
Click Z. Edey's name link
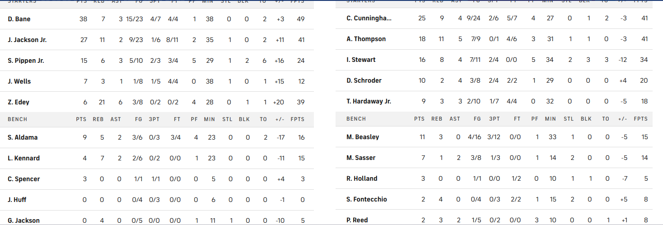click(x=19, y=102)
